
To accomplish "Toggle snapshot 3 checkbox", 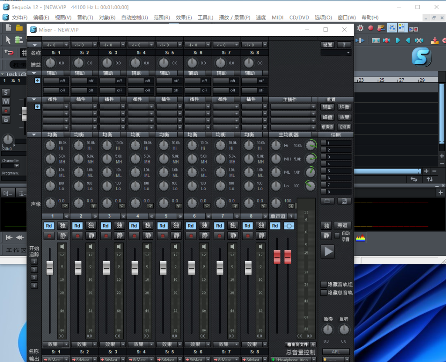I will coord(324,157).
